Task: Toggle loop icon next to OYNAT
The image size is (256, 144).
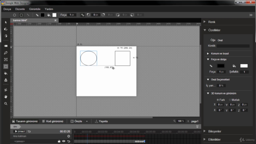Action: point(29,132)
